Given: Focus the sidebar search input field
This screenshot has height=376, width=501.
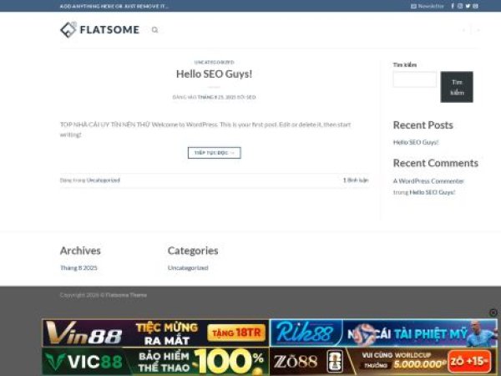Looking at the screenshot, I should pos(414,79).
